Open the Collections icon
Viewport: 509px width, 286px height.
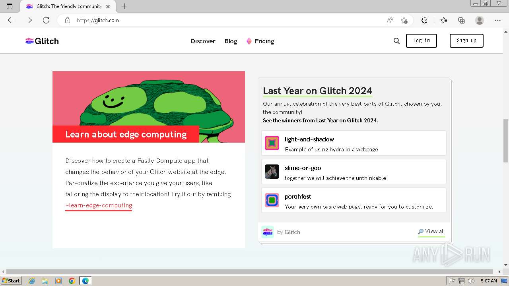(x=461, y=20)
